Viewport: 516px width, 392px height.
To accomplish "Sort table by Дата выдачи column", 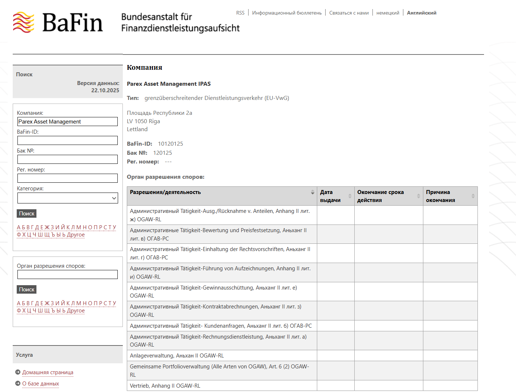I will tap(350, 196).
